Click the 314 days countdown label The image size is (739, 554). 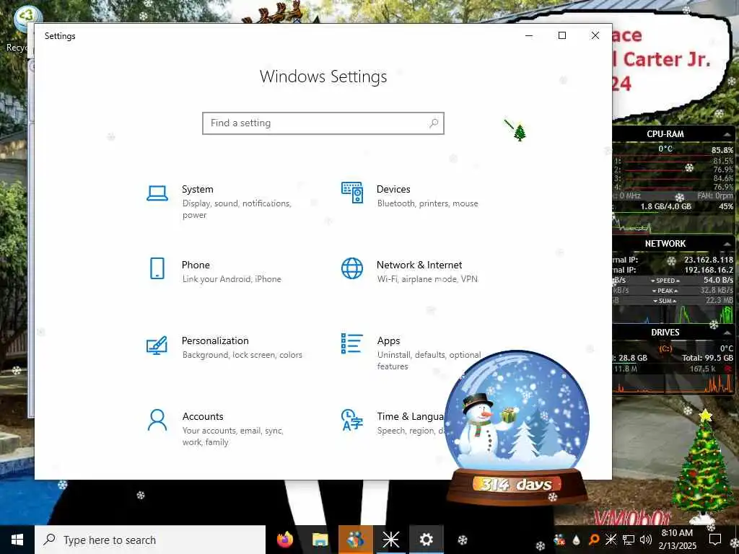coord(516,484)
